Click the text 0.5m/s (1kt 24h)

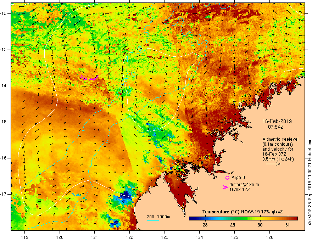click(278, 159)
